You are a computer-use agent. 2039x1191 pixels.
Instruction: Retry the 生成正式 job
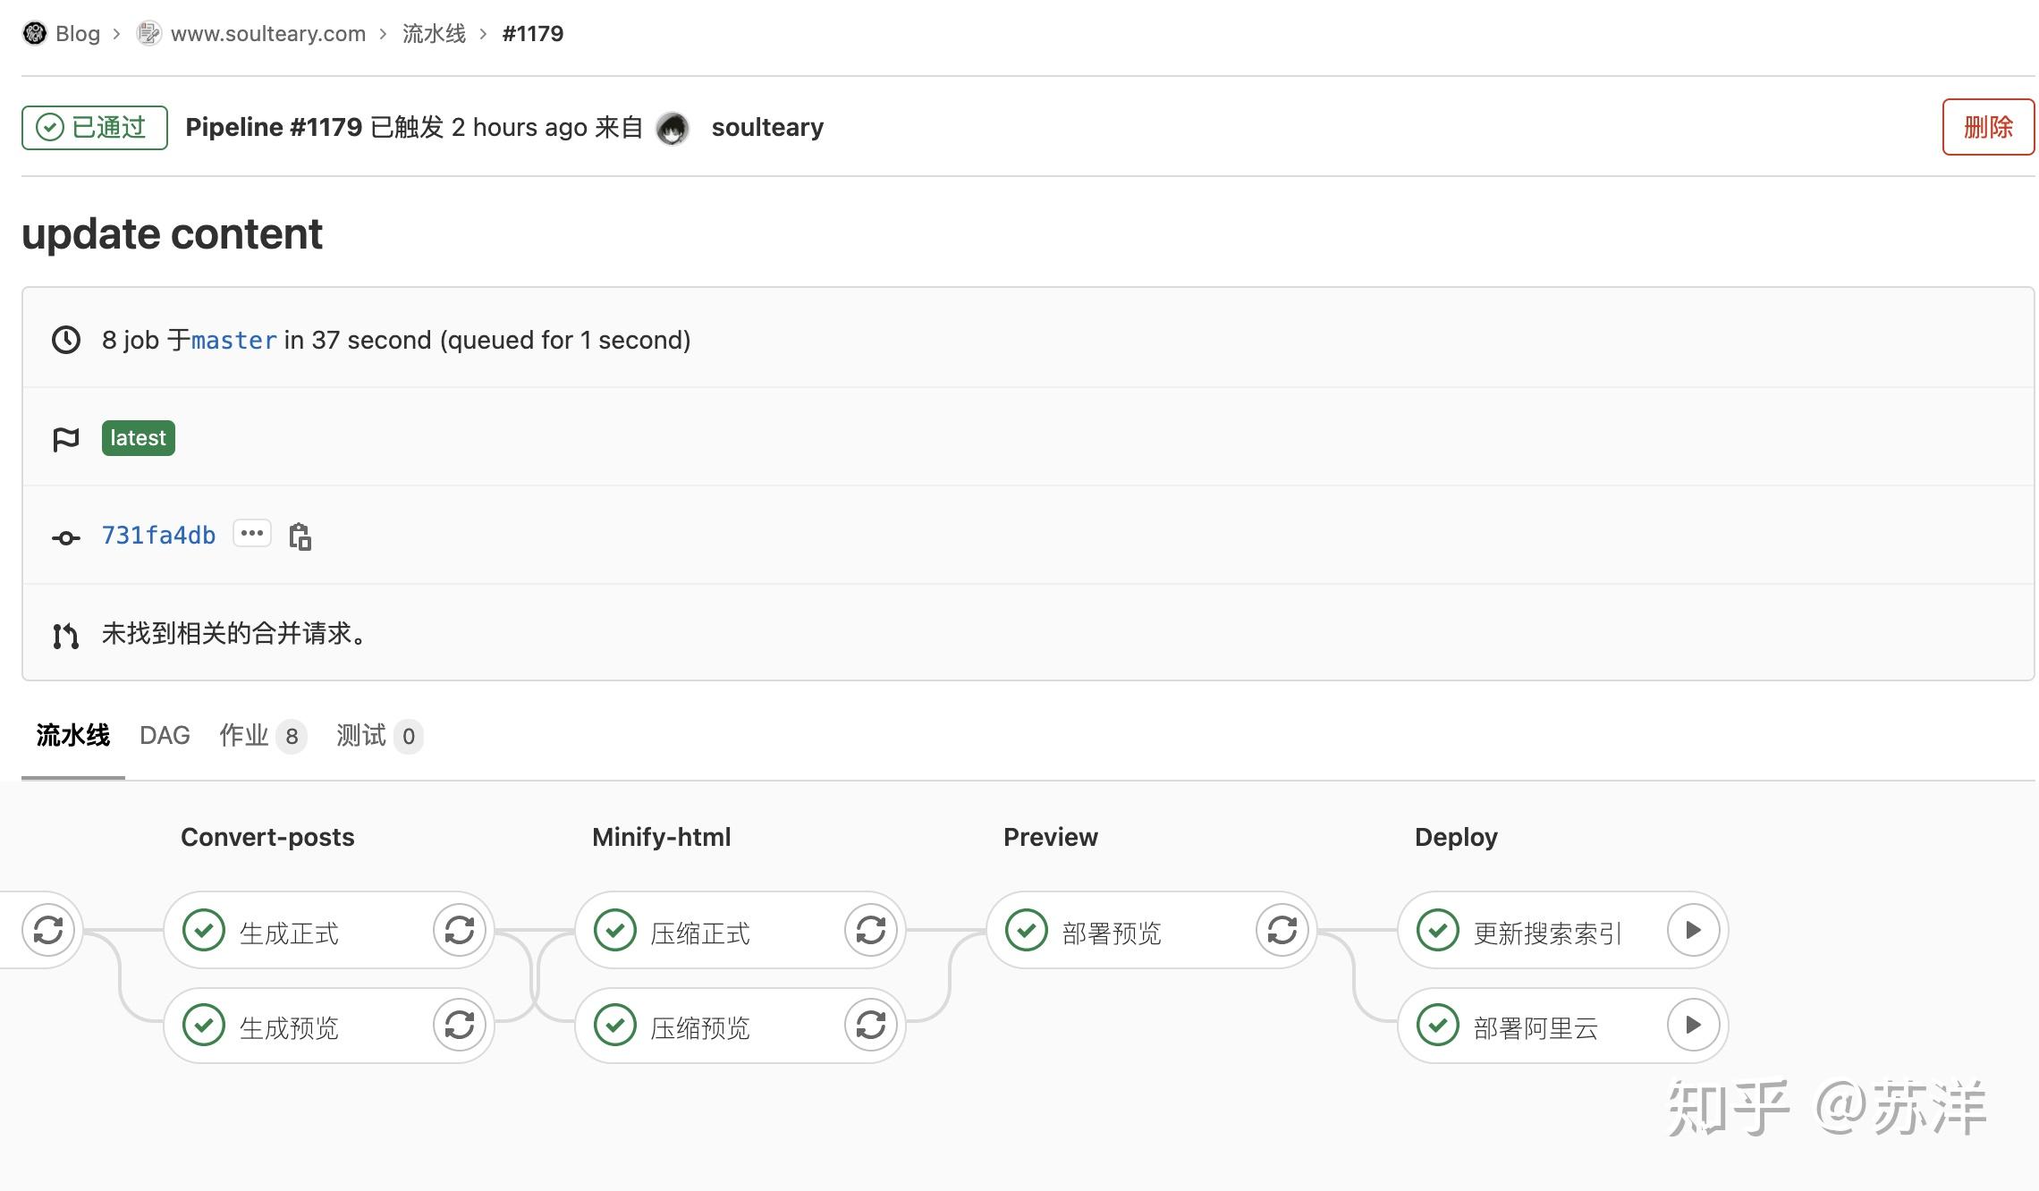point(460,930)
